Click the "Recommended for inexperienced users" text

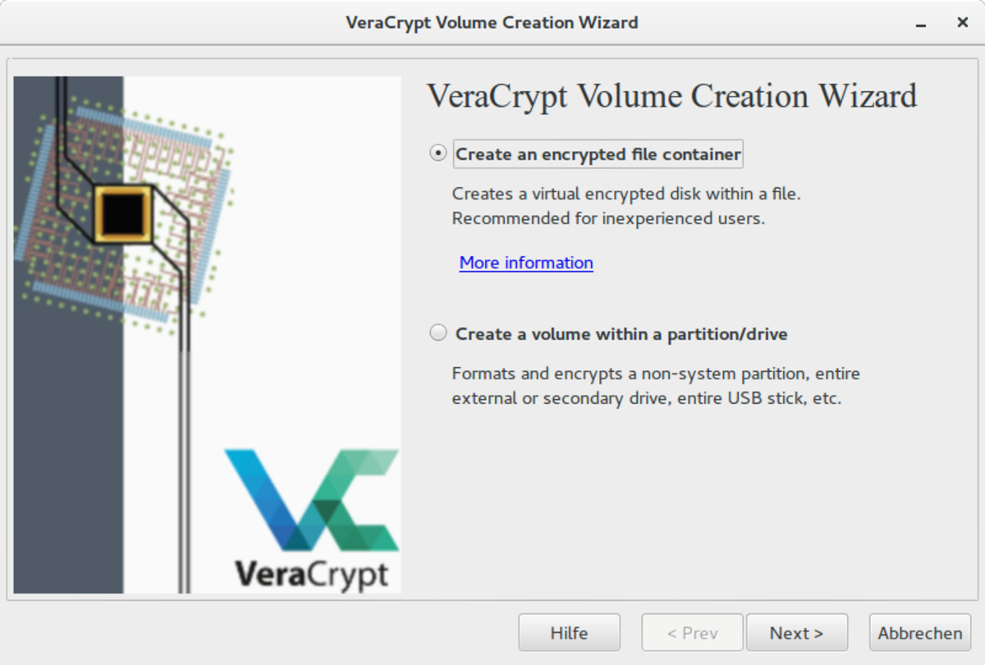coord(608,219)
